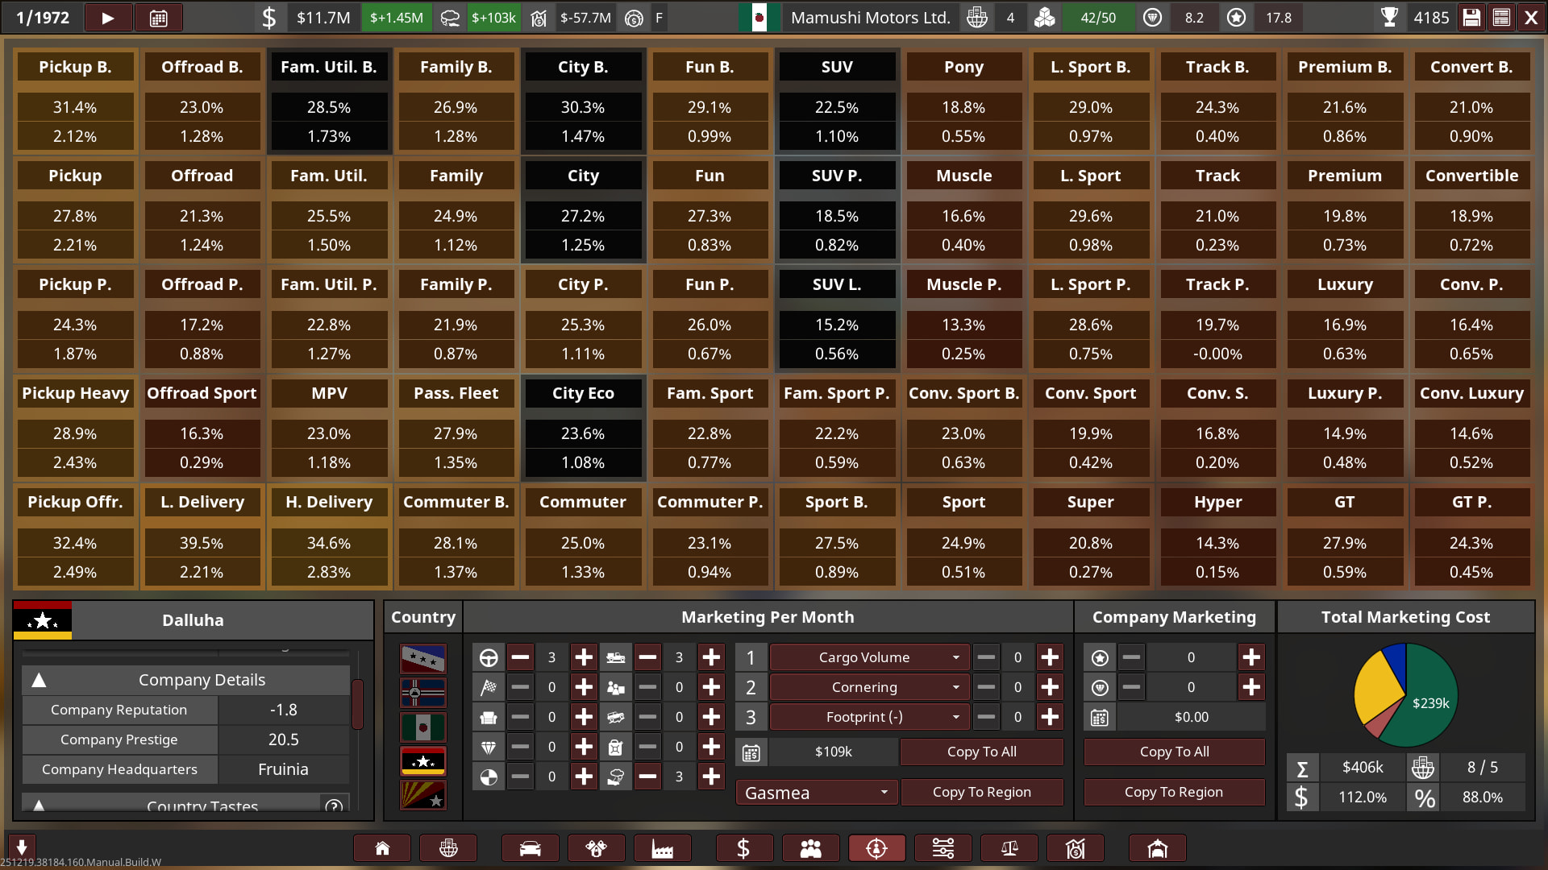The height and width of the screenshot is (870, 1548).
Task: Open the Gasmea region dropdown
Action: (816, 793)
